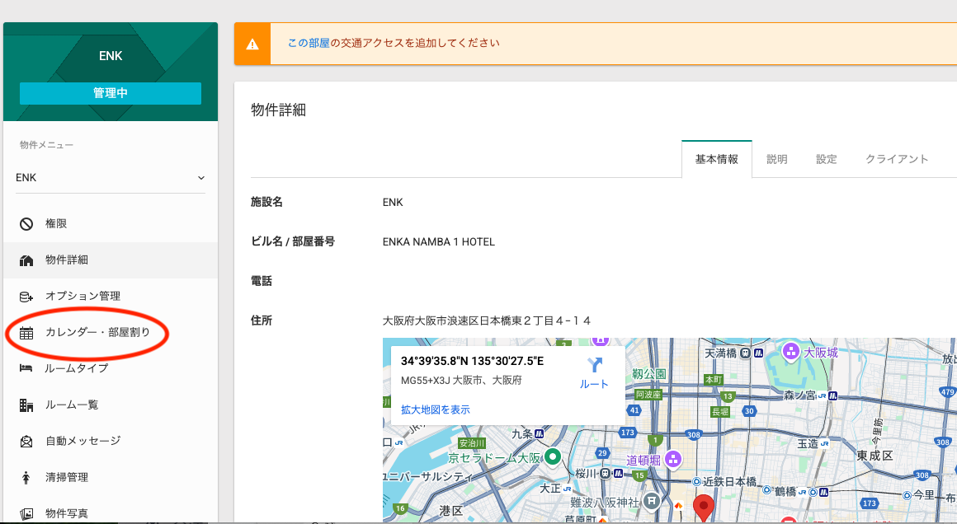
Task: Switch to the 設定 tab
Action: tap(826, 159)
